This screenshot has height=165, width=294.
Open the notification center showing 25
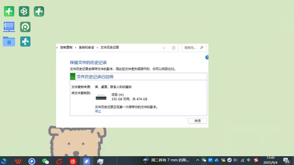pos(287,161)
